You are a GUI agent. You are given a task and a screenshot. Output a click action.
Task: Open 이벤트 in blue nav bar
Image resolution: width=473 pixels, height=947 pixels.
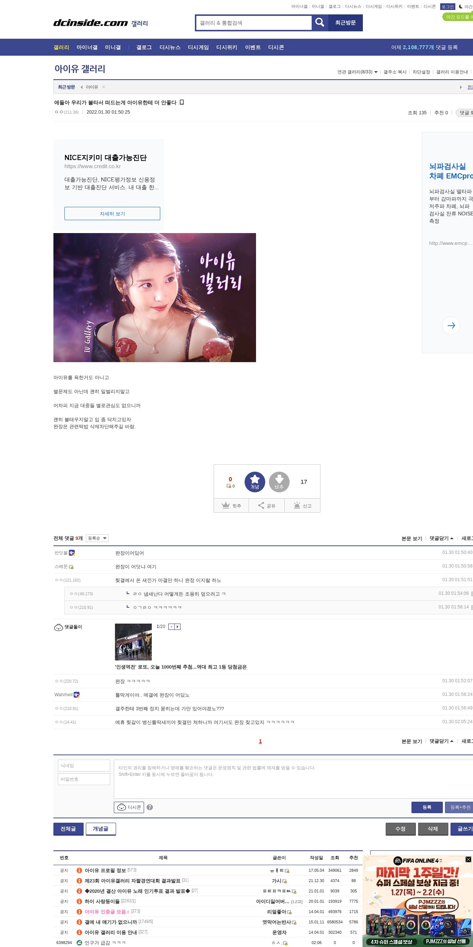point(253,47)
